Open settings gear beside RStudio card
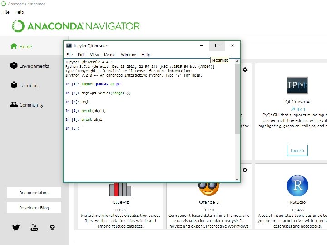 coord(245,170)
